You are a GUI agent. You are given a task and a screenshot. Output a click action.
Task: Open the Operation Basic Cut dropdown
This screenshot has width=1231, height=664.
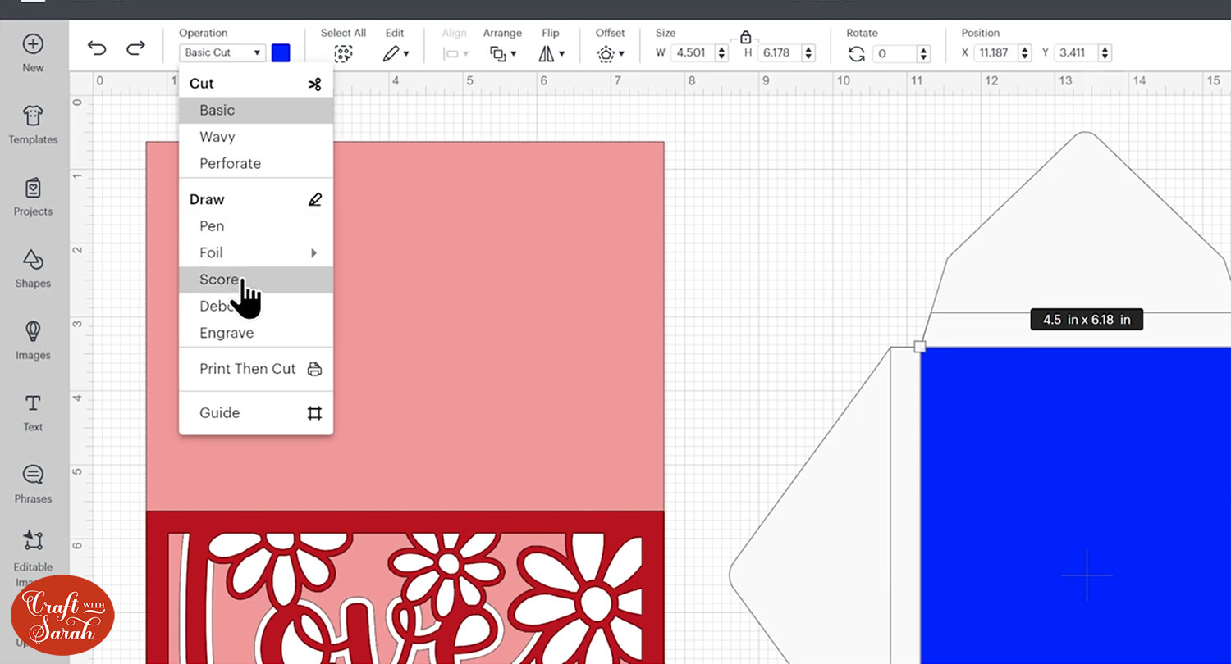222,52
